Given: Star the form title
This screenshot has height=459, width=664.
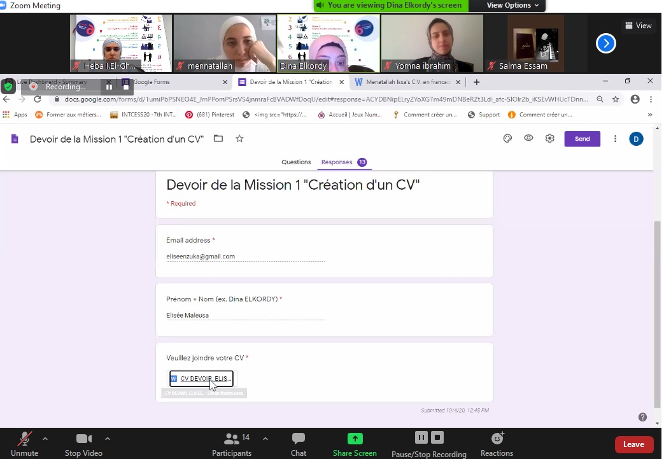Looking at the screenshot, I should click(239, 139).
